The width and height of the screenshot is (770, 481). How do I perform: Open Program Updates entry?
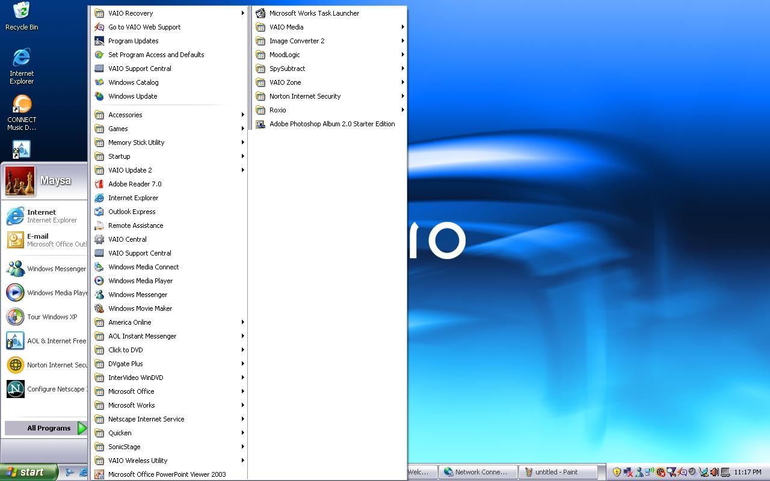point(169,41)
